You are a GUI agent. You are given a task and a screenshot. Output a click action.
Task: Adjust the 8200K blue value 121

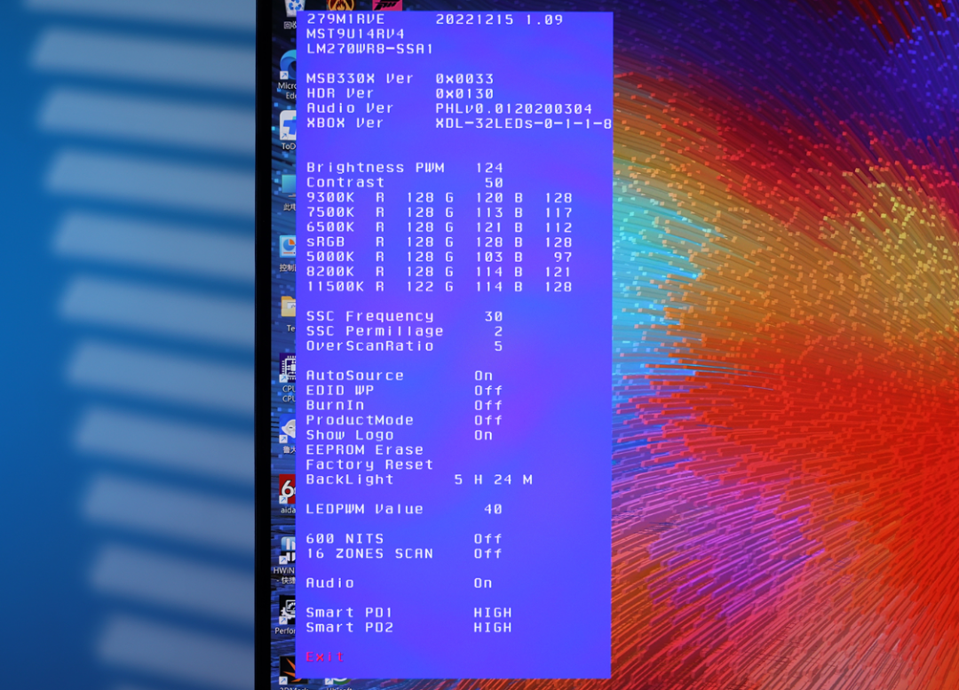pos(559,272)
